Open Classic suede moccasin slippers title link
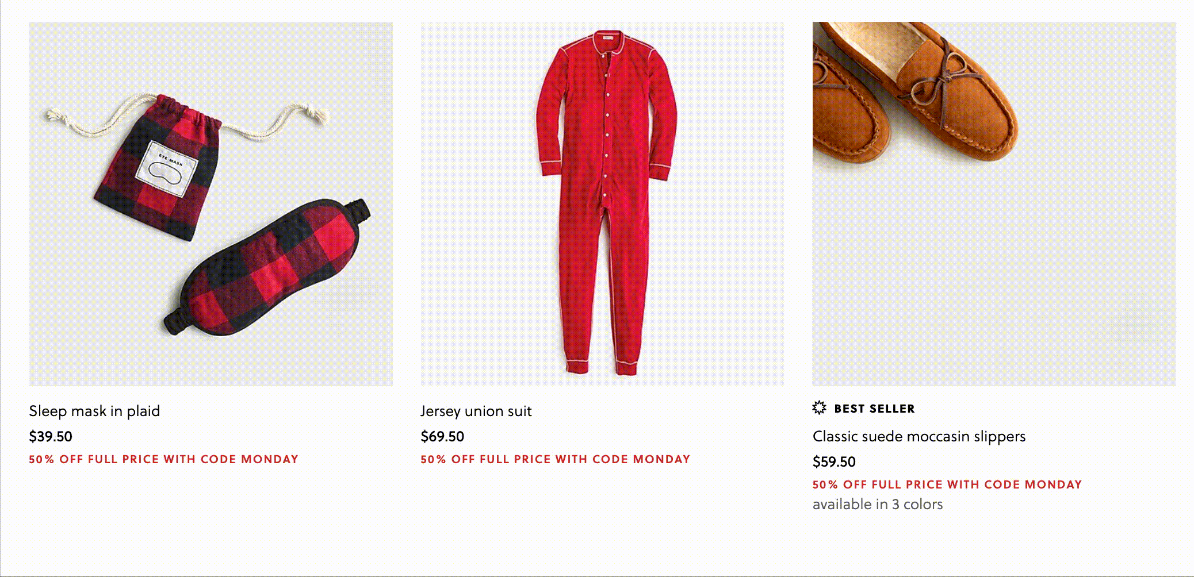This screenshot has height=577, width=1194. click(x=919, y=436)
